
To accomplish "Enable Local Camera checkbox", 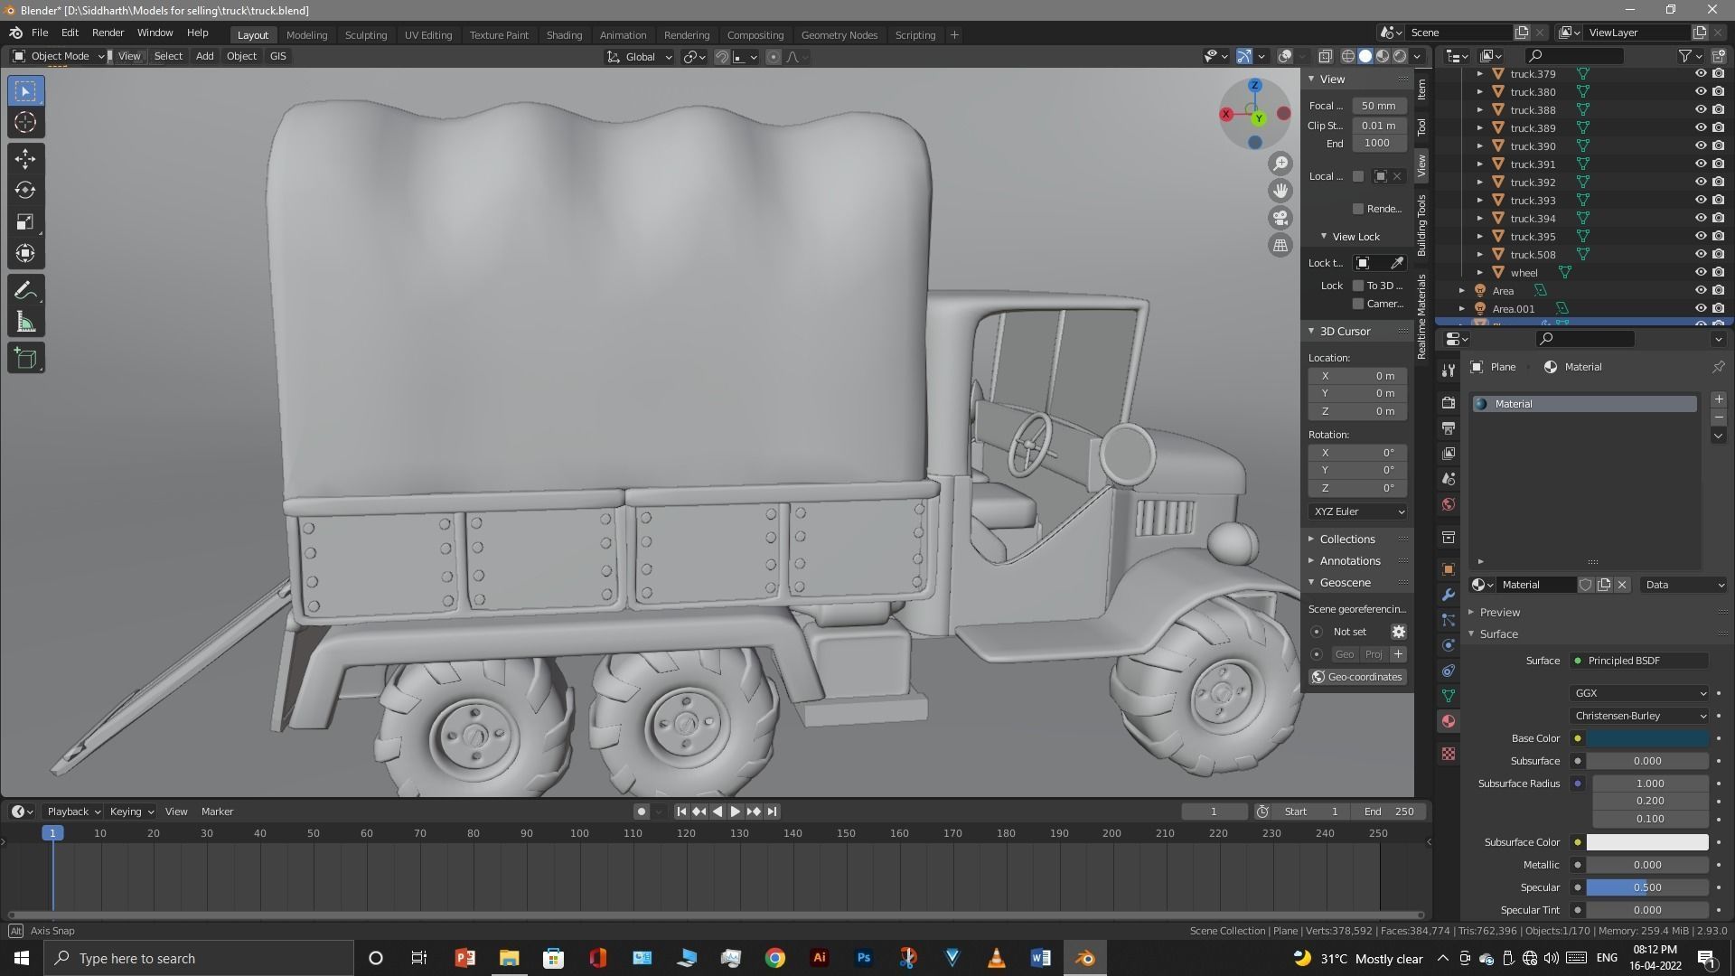I will [x=1358, y=176].
